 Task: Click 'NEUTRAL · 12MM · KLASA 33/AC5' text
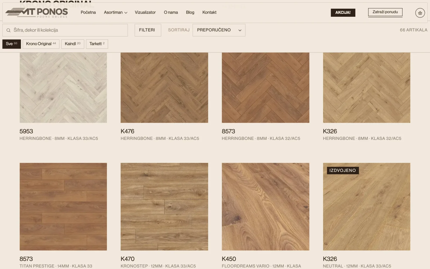click(x=357, y=266)
